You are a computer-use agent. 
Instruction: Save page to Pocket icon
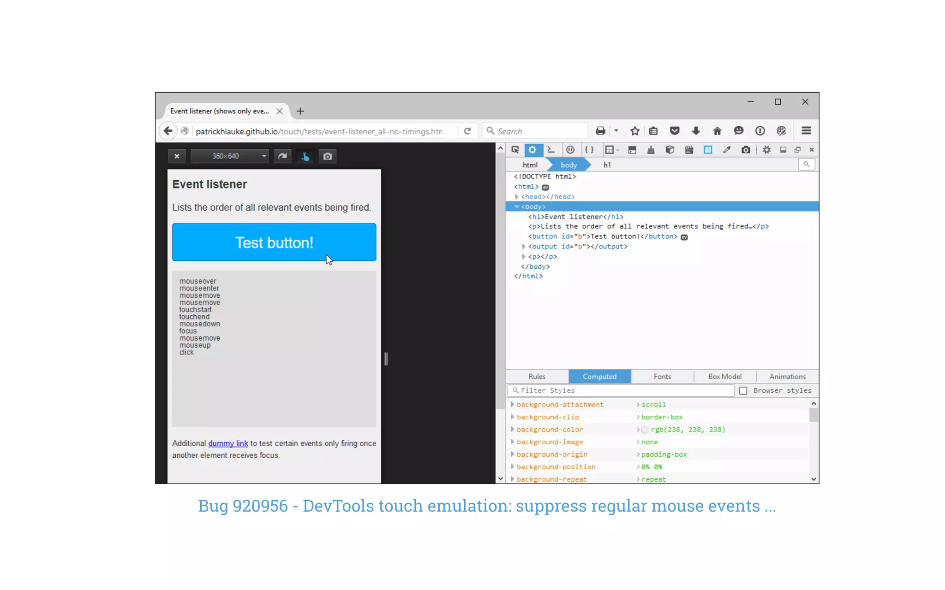[675, 131]
